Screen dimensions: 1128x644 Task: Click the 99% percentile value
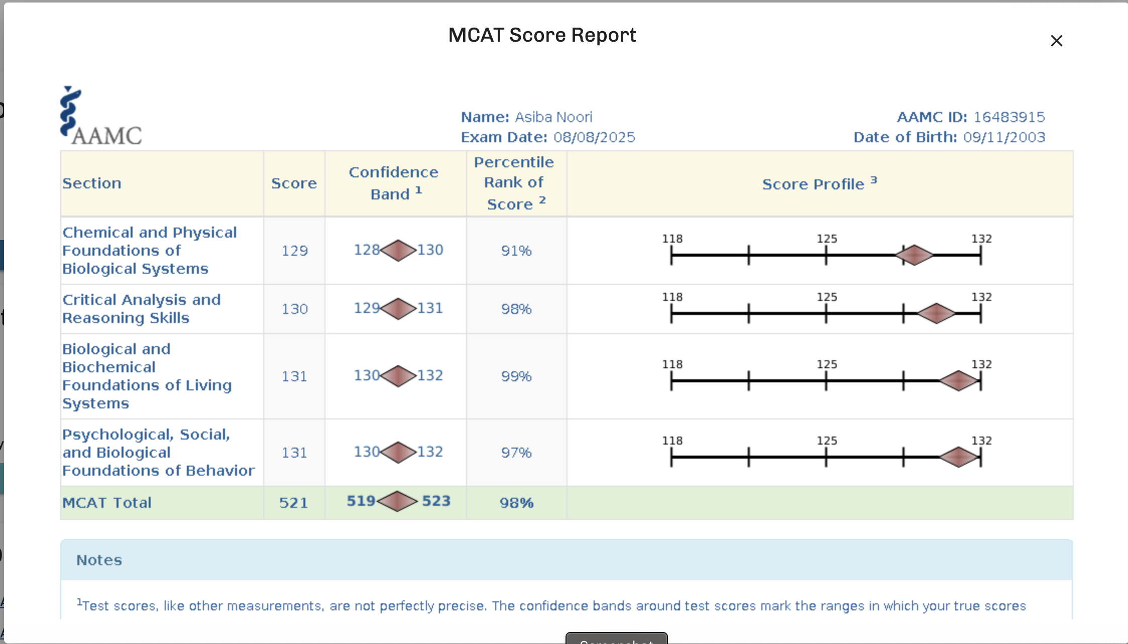coord(516,376)
